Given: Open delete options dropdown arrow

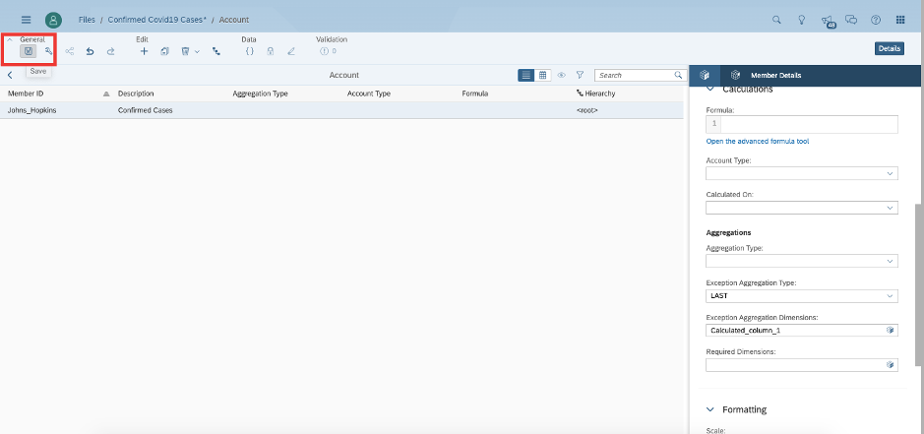Looking at the screenshot, I should (198, 52).
